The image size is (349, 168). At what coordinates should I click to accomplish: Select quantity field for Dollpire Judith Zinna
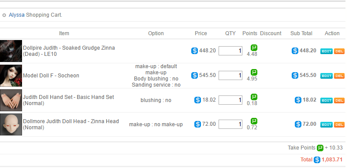230,51
